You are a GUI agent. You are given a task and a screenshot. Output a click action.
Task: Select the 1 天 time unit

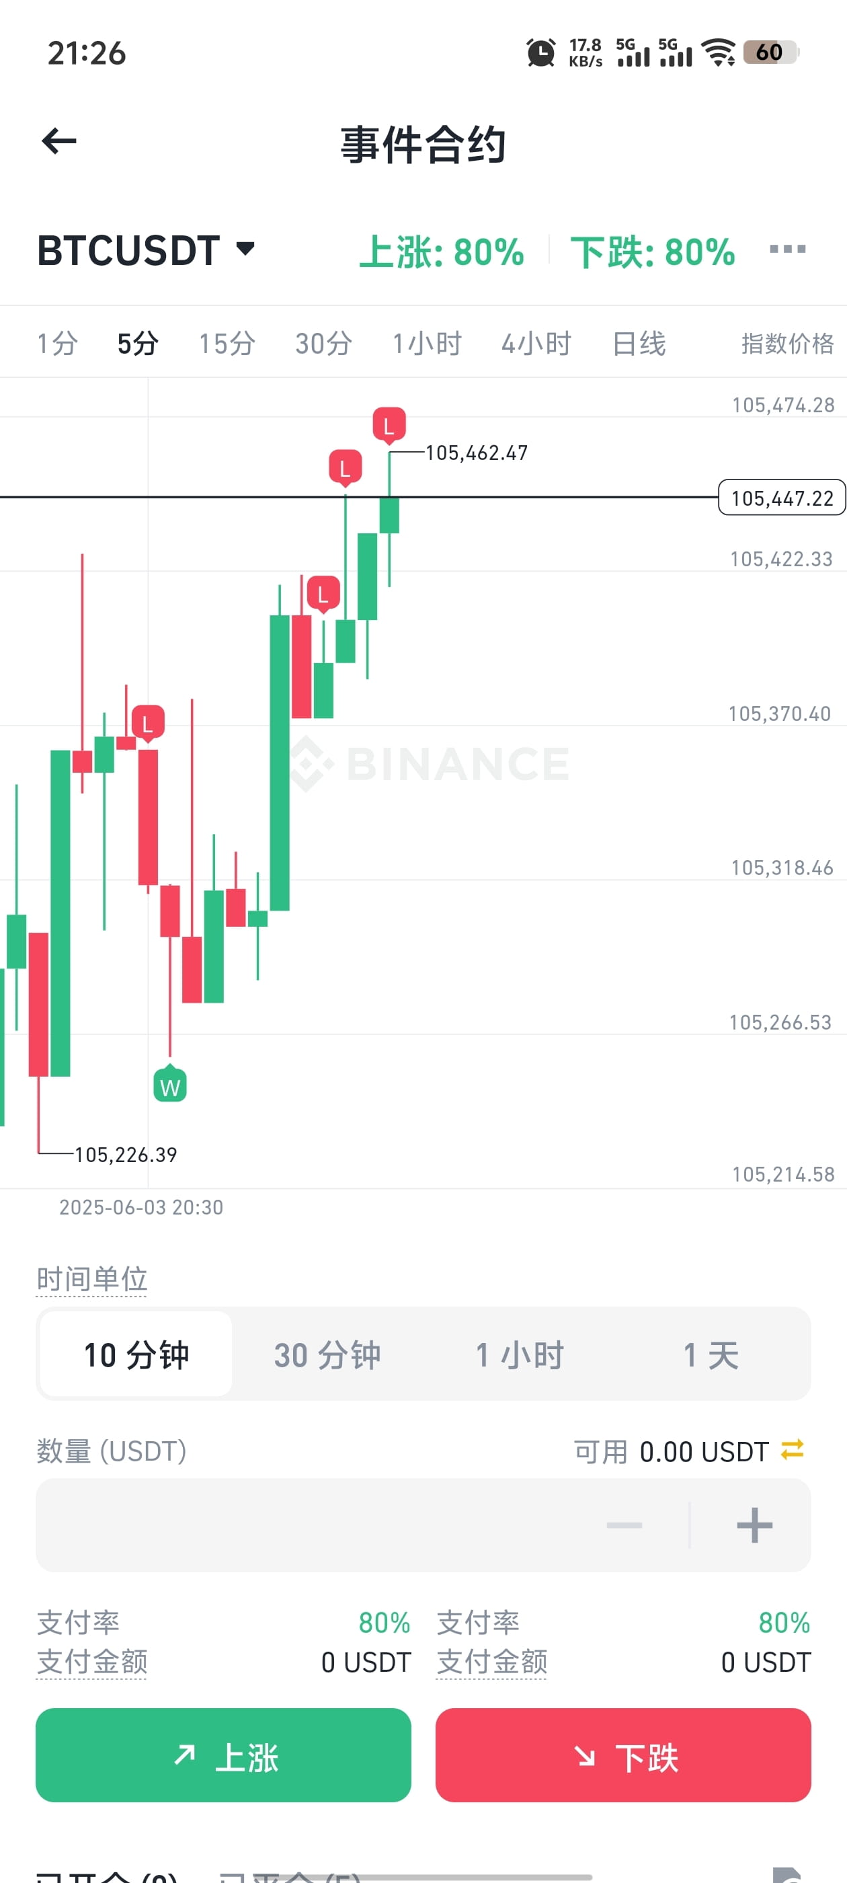711,1354
